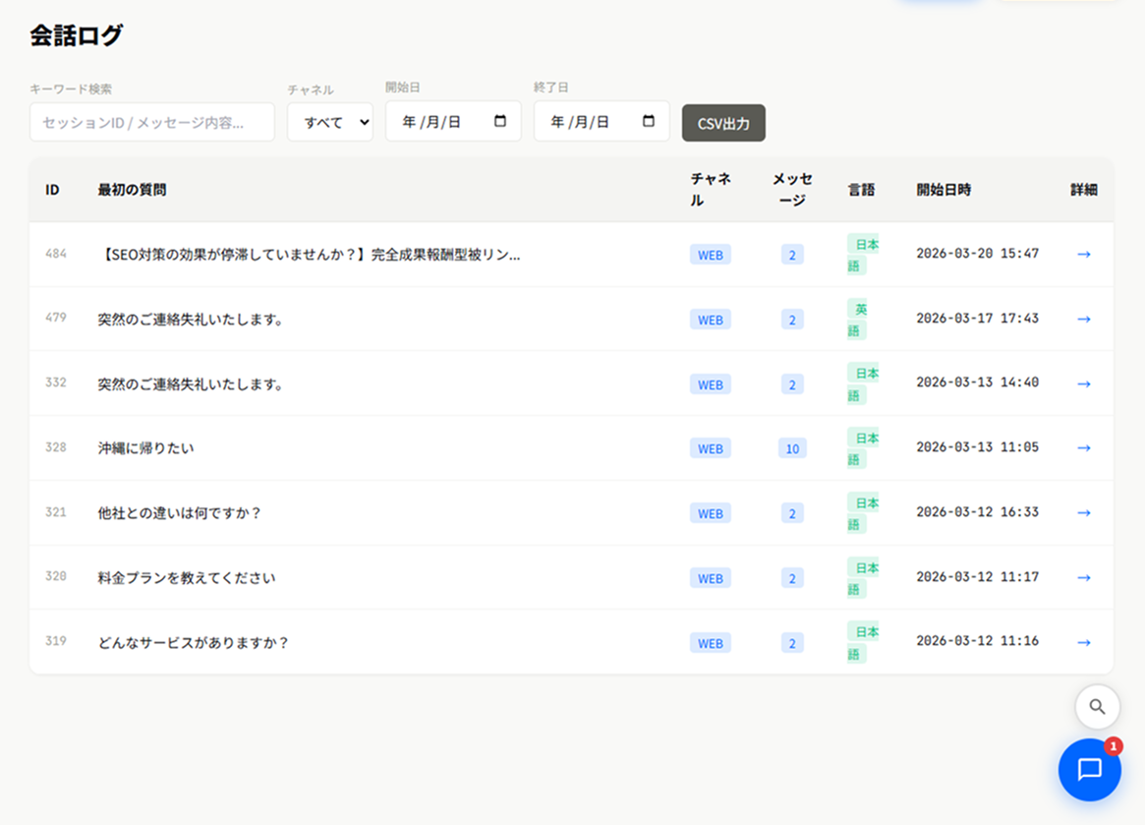This screenshot has width=1145, height=825.
Task: Select 突然のご連絡失礼いたします in row 479
Action: 191,320
